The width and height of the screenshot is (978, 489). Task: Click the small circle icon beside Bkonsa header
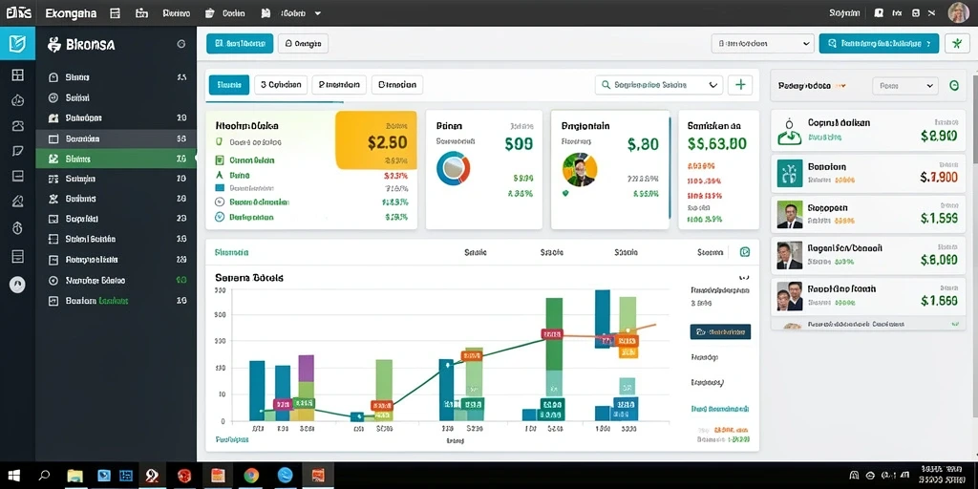pyautogui.click(x=181, y=44)
